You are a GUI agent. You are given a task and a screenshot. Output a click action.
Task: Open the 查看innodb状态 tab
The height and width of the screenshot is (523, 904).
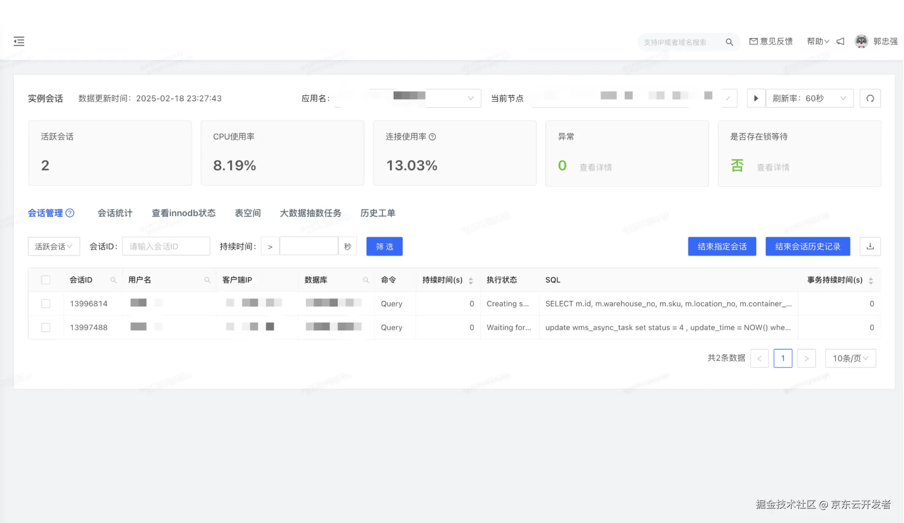click(183, 213)
